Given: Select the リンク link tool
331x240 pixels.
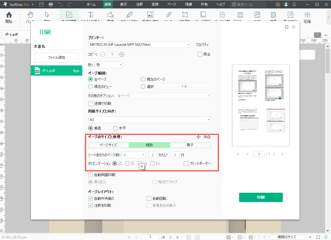Looking at the screenshot, I should [x=168, y=15].
